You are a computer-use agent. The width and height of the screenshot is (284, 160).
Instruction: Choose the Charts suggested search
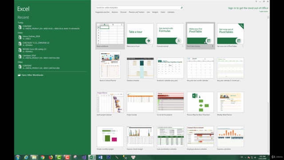(163, 12)
